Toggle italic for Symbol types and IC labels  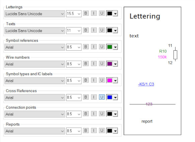coord(94,80)
